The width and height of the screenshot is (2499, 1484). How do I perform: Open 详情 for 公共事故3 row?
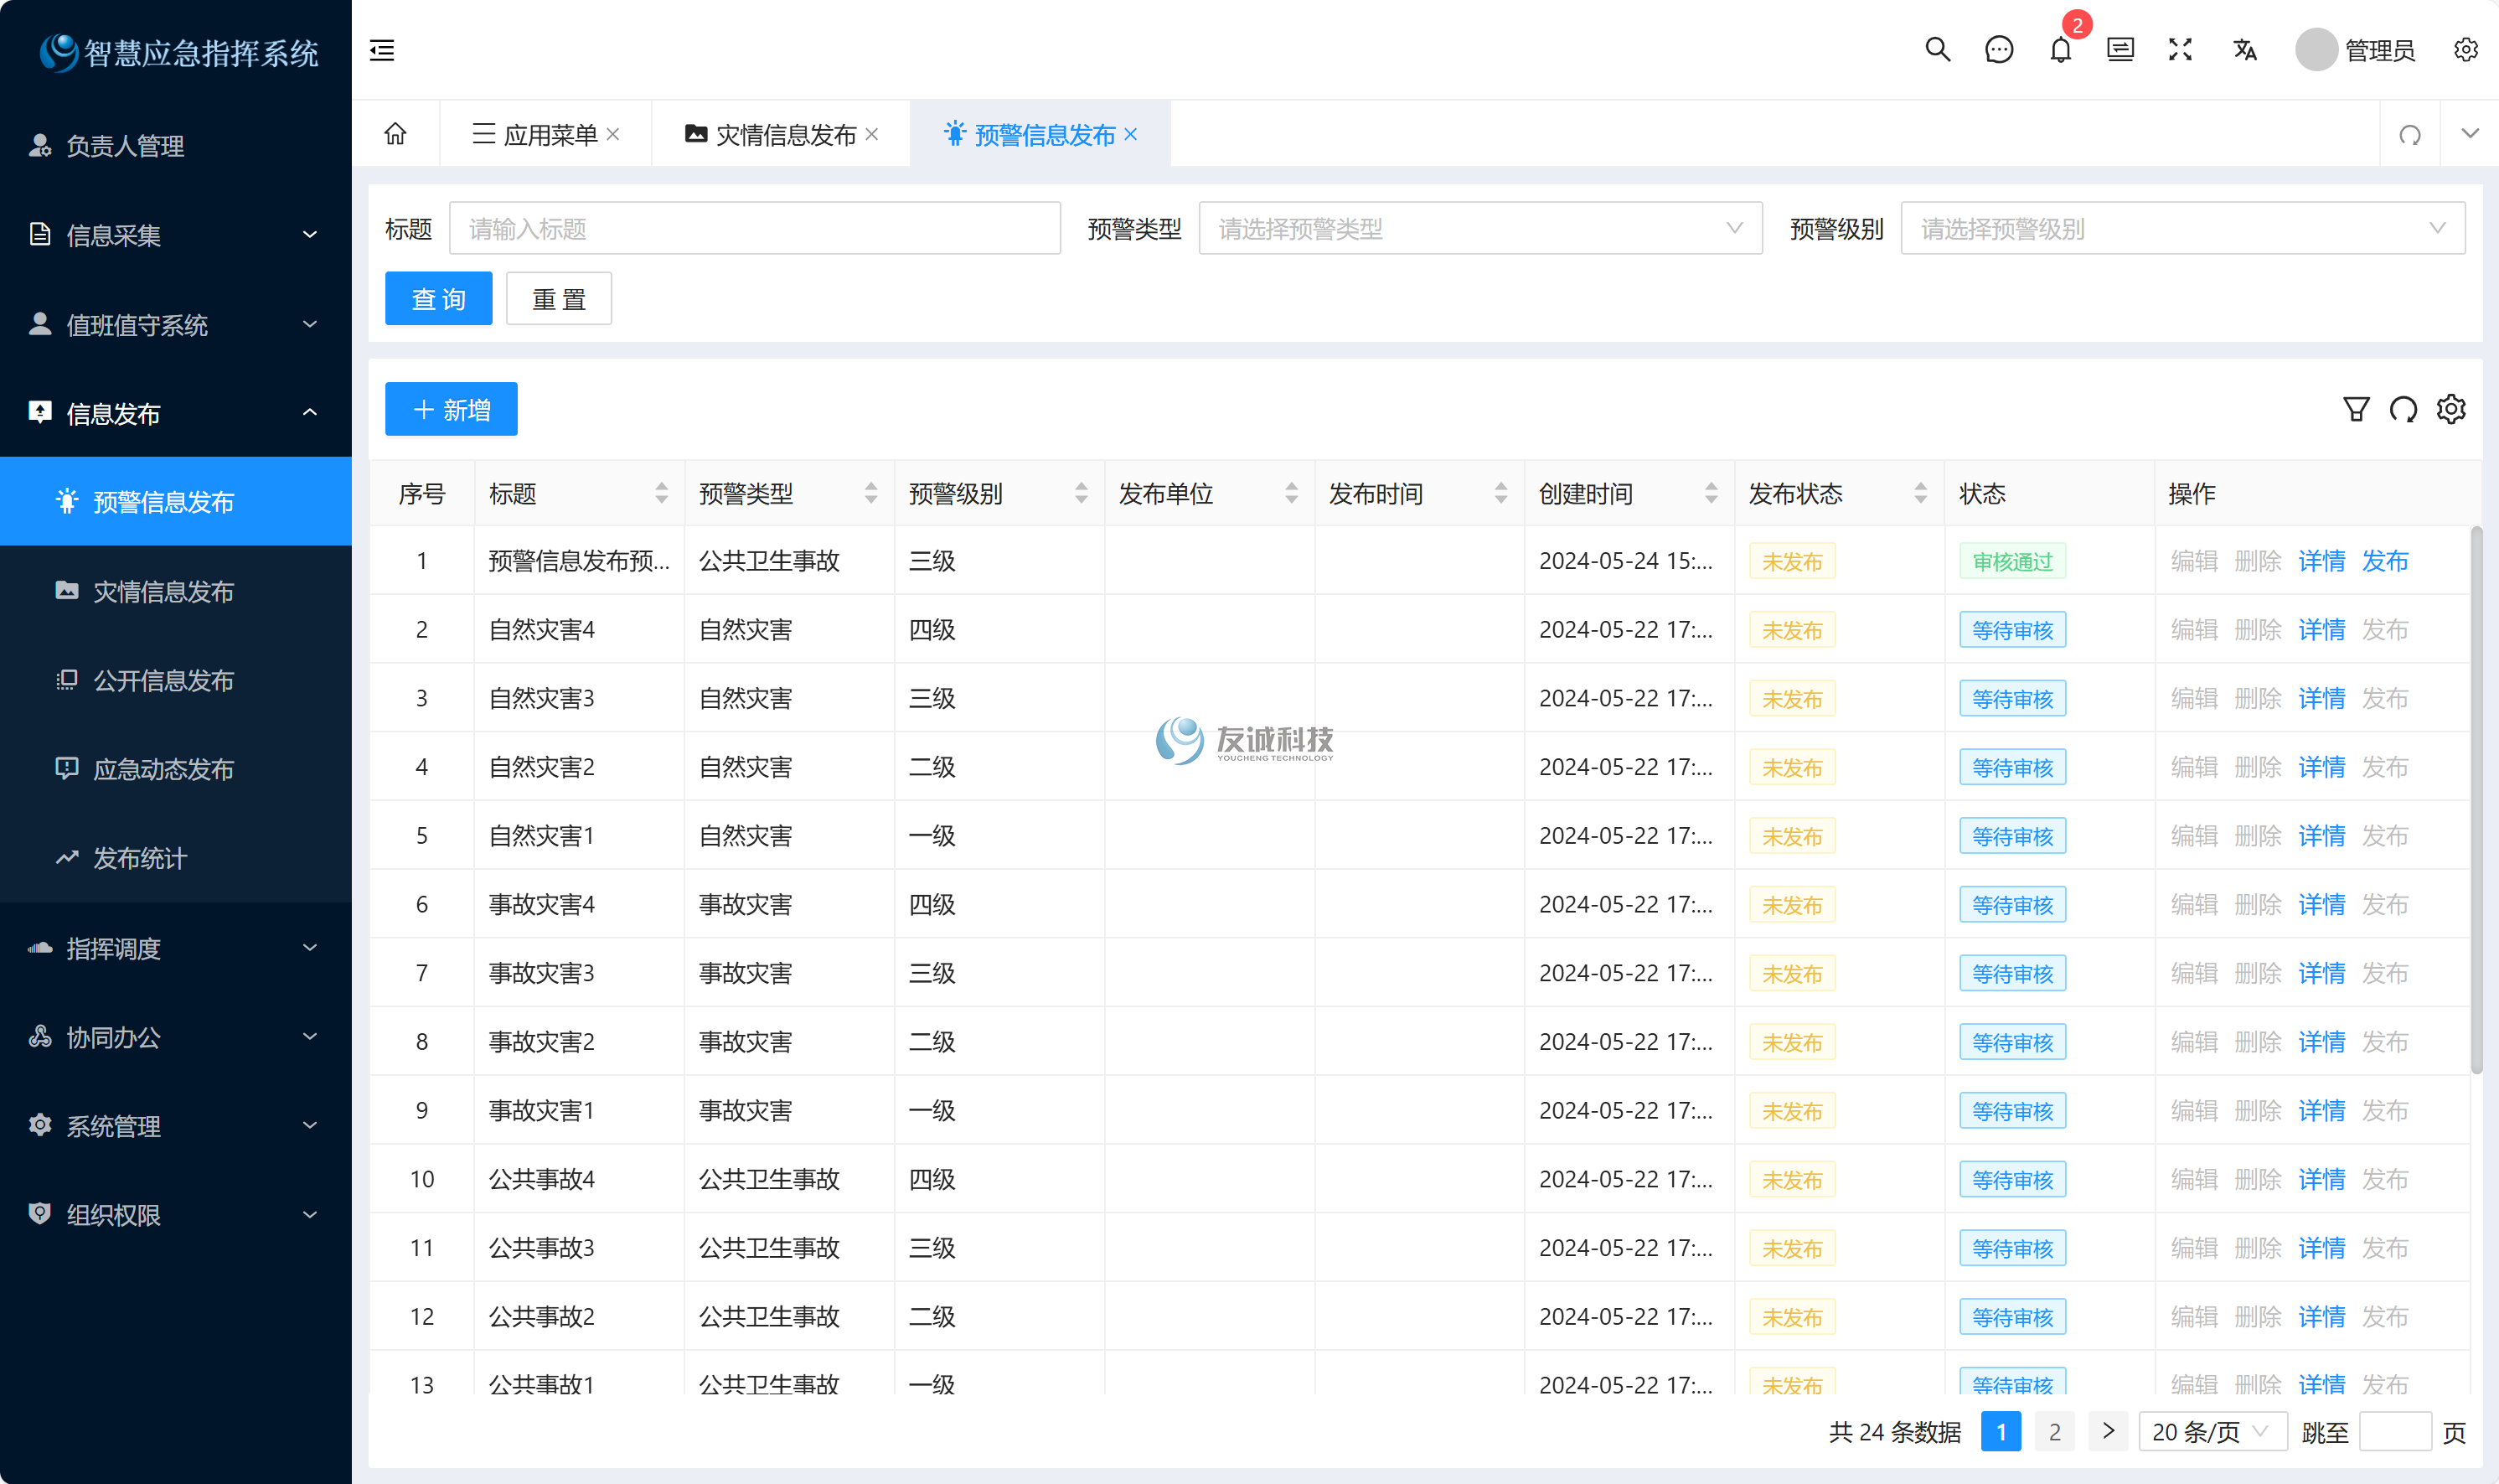coord(2321,1248)
